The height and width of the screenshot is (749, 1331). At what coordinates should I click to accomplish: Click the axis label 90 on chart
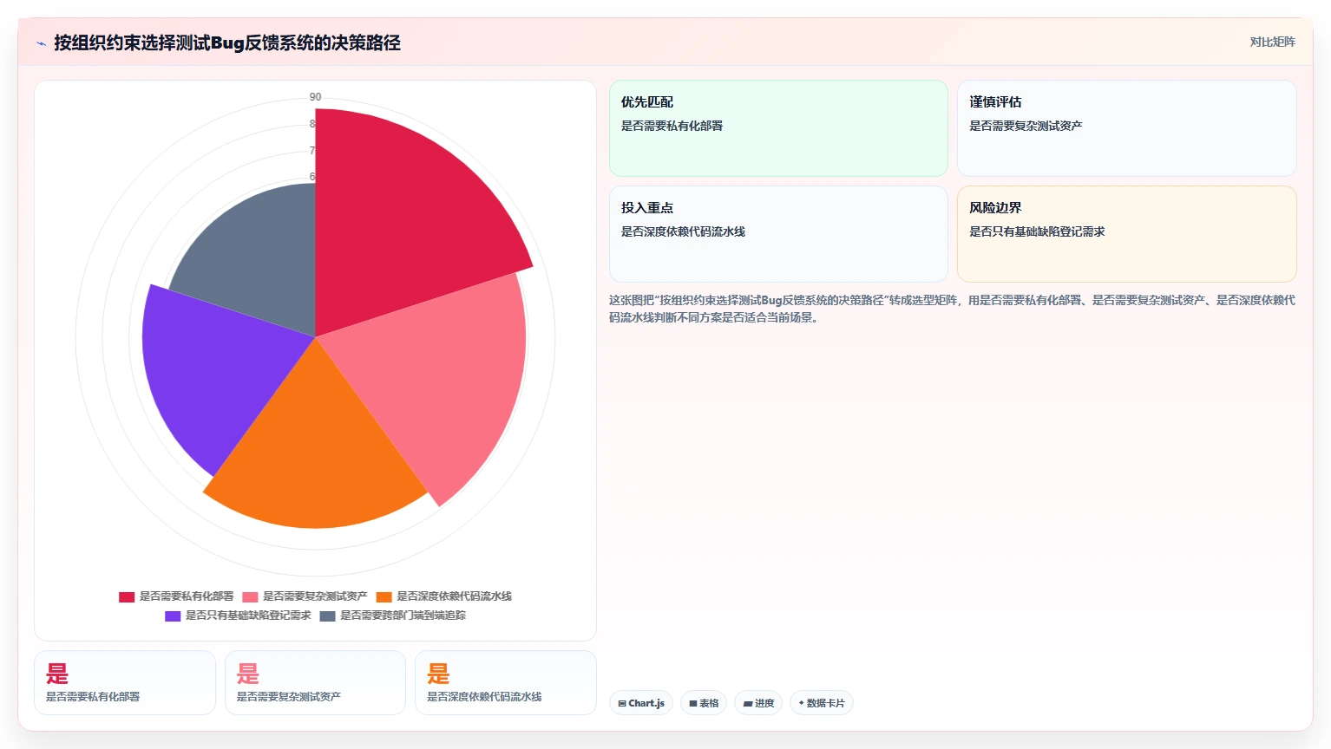pyautogui.click(x=315, y=97)
